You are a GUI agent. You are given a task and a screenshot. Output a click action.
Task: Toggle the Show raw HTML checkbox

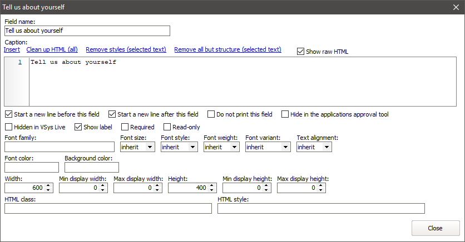[x=301, y=52]
